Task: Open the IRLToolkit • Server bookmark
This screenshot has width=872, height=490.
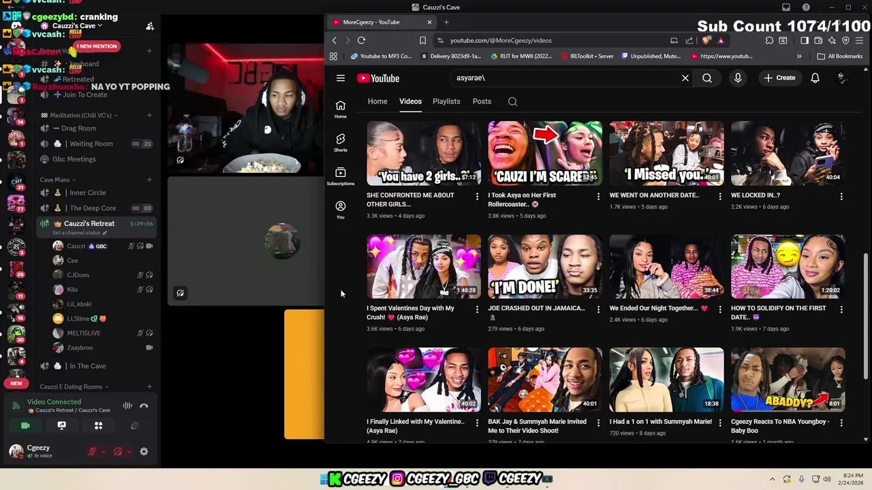Action: [x=587, y=56]
